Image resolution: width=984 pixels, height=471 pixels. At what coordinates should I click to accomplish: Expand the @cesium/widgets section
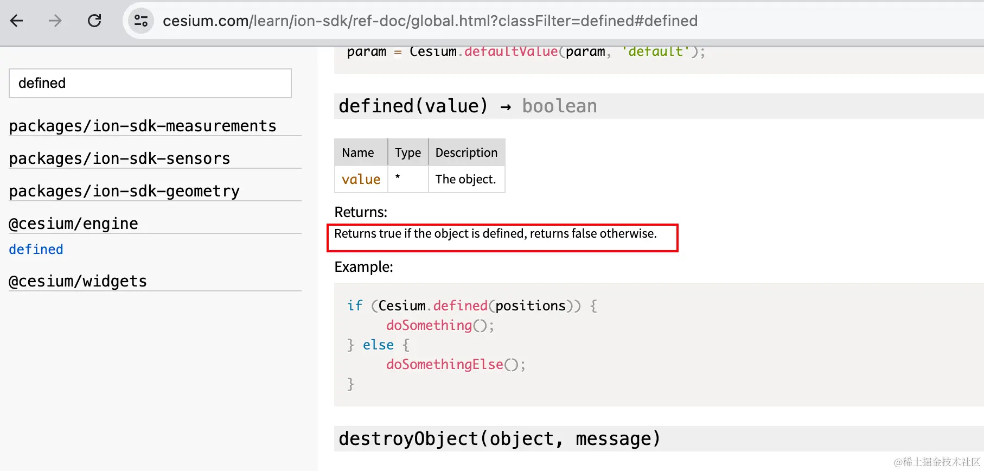(78, 281)
